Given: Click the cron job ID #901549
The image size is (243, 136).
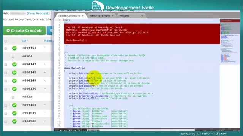Looking at the screenshot, I should (x=29, y=113).
